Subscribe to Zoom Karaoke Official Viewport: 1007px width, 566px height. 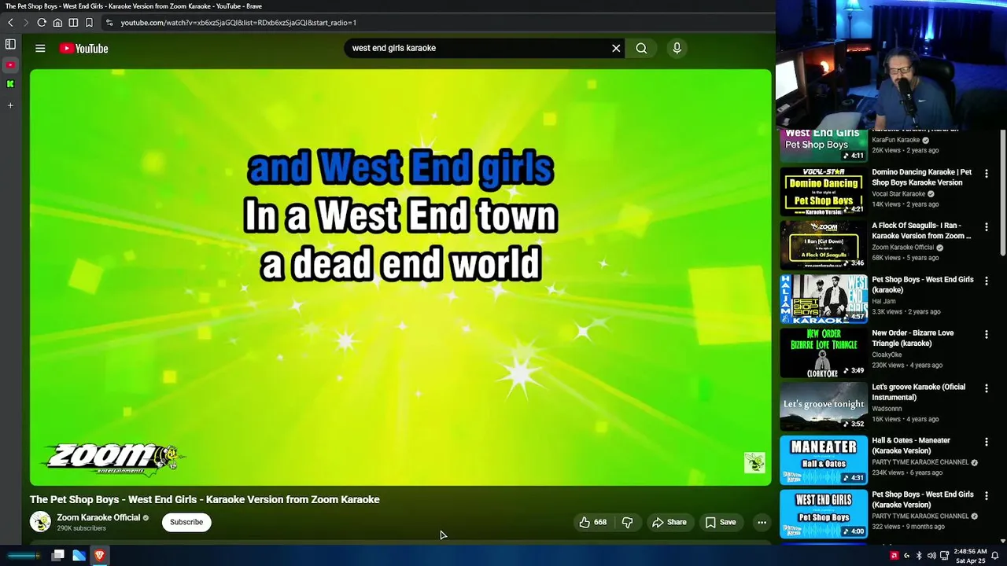[186, 522]
